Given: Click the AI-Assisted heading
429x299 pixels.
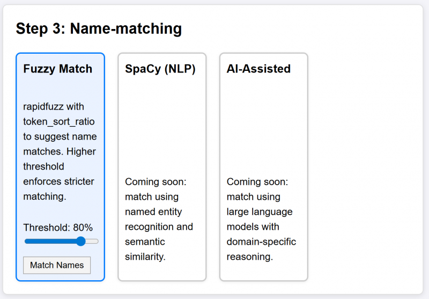Looking at the screenshot, I should [x=258, y=69].
